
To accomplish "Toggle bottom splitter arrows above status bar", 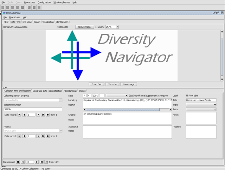I will pos(4,166).
